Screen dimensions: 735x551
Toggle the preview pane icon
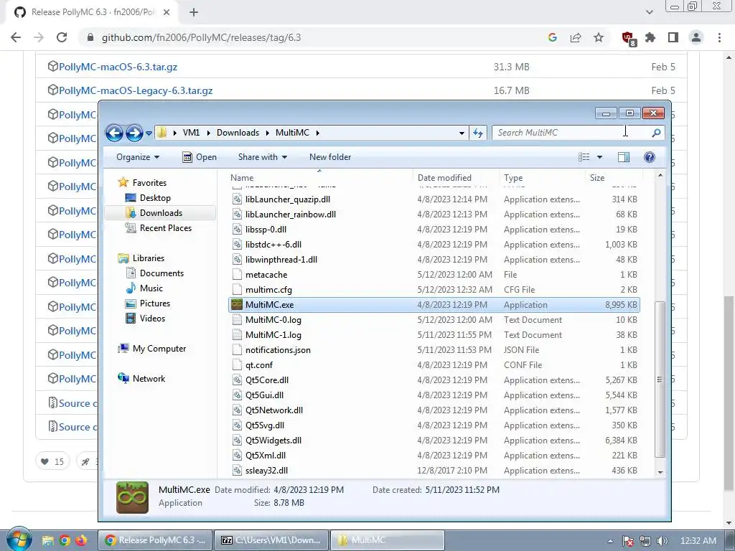point(624,157)
